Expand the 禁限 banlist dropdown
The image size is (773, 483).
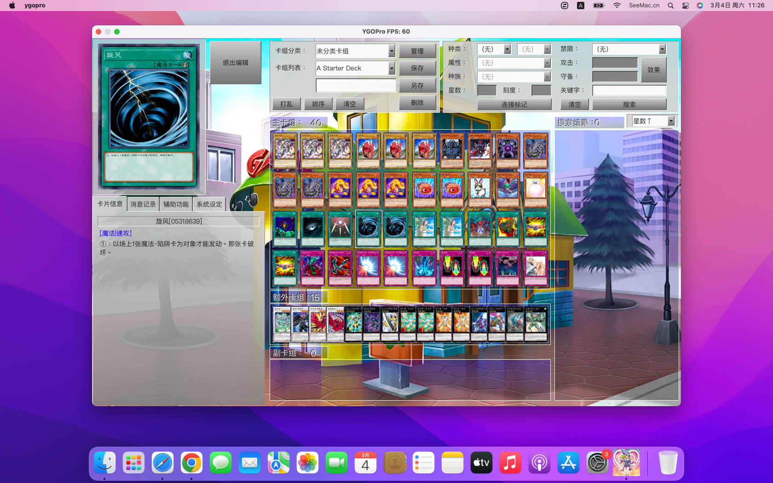point(662,49)
